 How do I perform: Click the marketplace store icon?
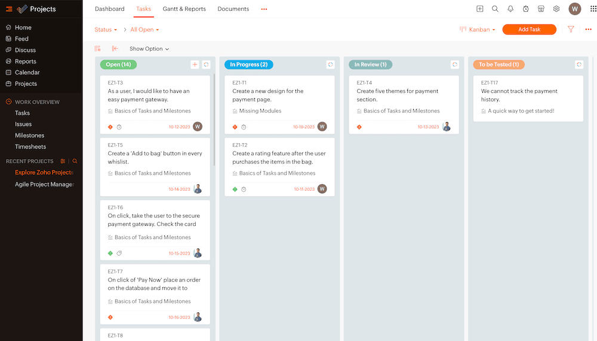click(541, 9)
